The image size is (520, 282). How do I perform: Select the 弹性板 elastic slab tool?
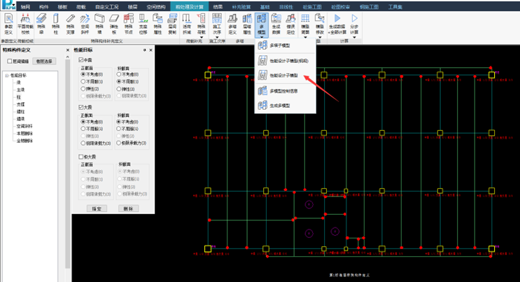(x=114, y=24)
